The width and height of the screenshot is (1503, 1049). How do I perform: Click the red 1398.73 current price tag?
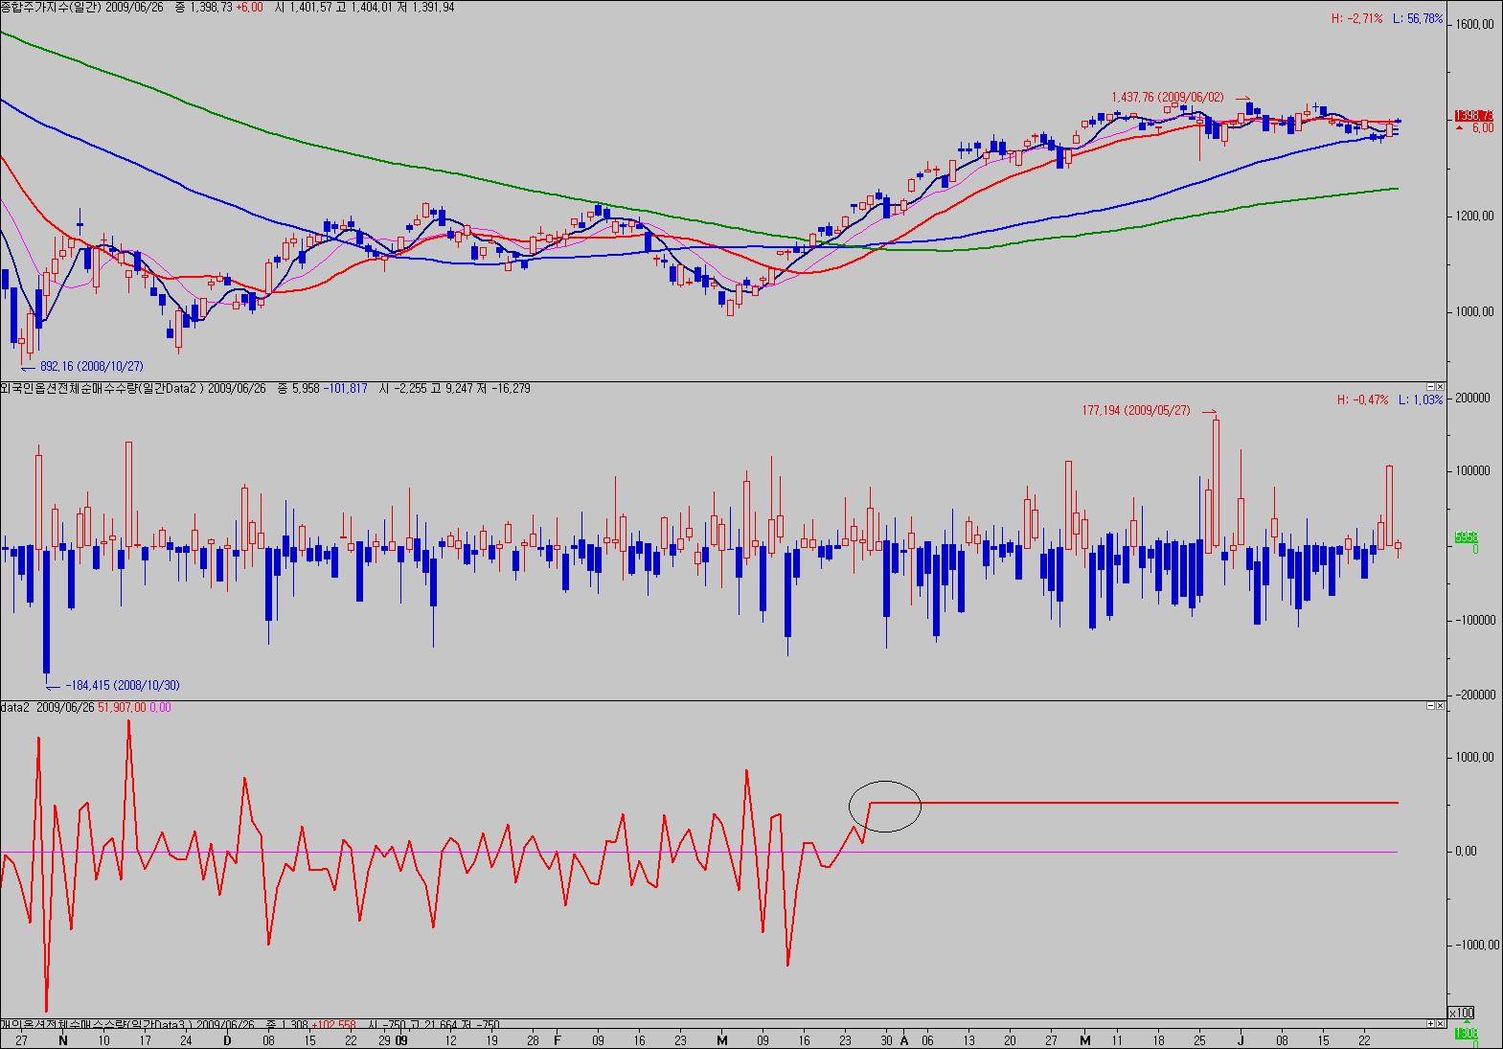point(1473,115)
